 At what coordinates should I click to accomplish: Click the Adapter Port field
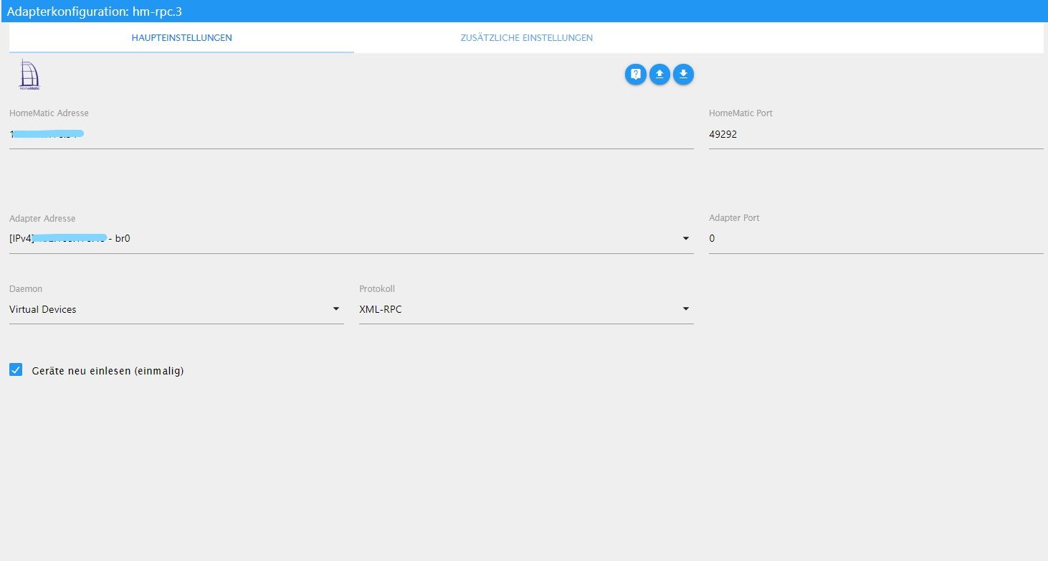876,238
